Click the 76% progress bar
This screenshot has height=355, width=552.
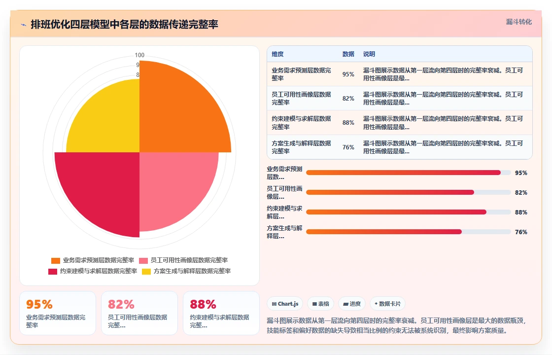click(x=409, y=232)
